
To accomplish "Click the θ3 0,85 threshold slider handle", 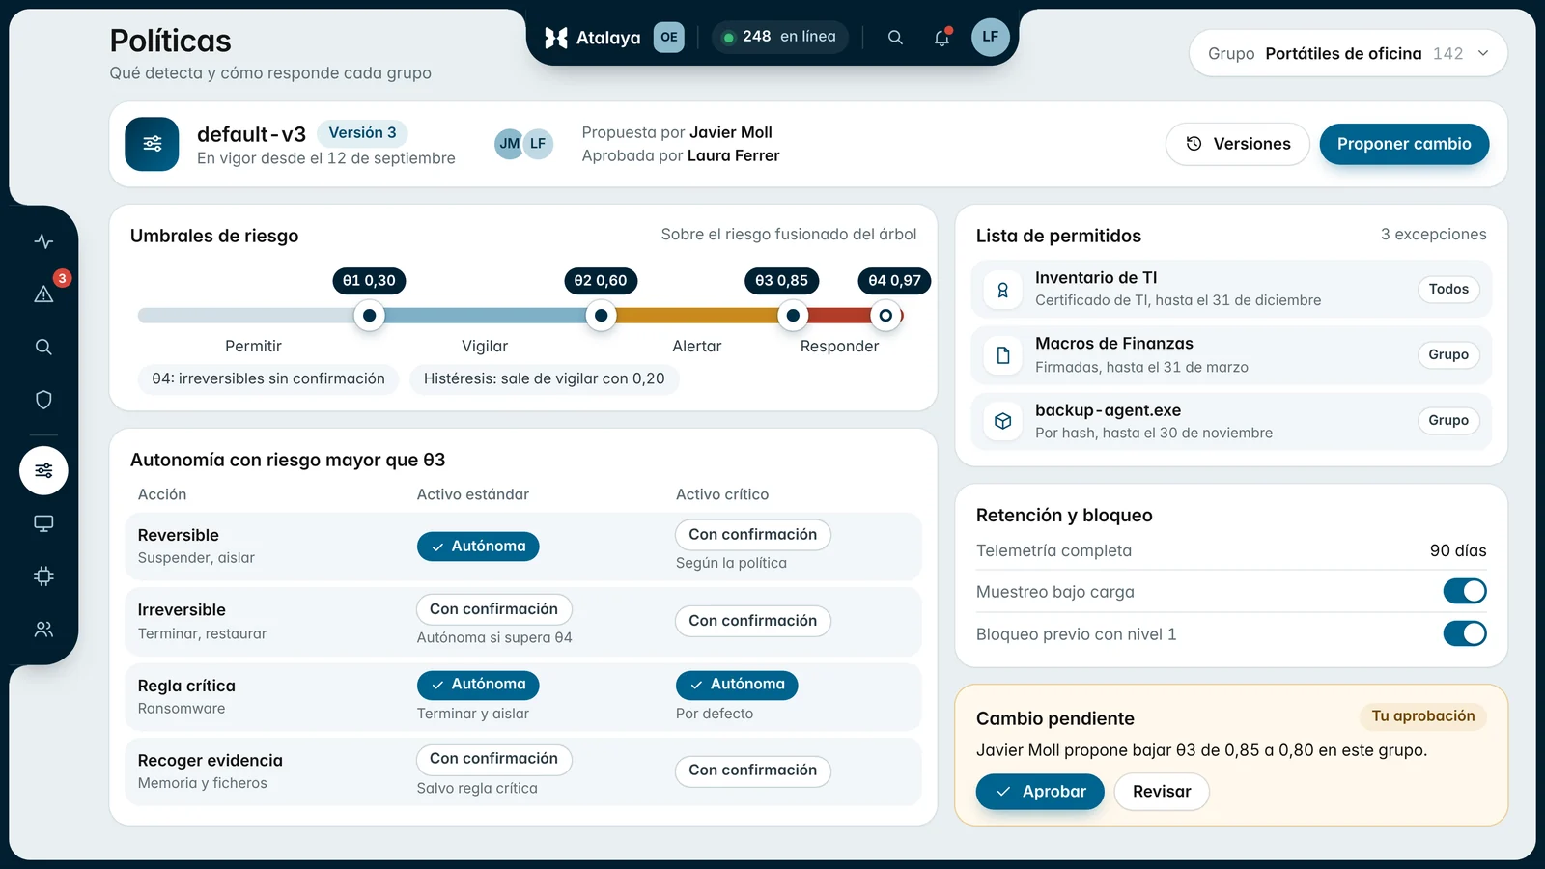I will (793, 315).
